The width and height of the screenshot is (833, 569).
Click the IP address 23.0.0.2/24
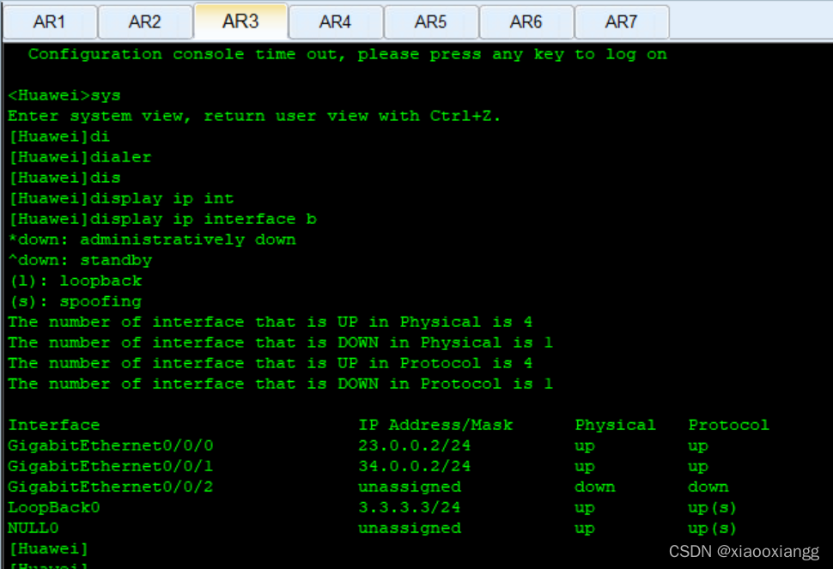tap(414, 445)
